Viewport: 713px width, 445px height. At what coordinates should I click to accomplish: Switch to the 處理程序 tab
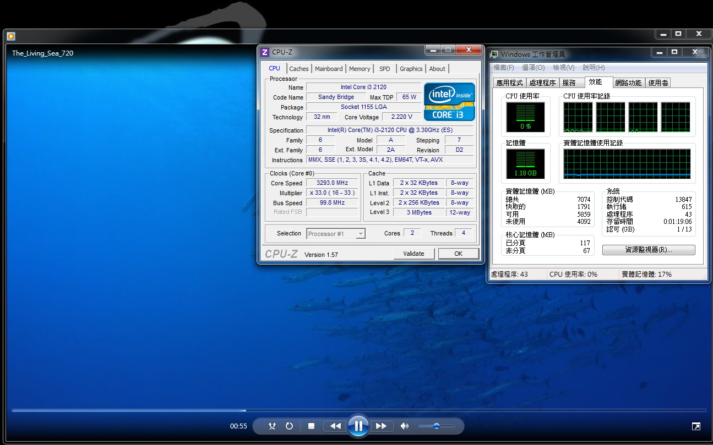point(542,83)
